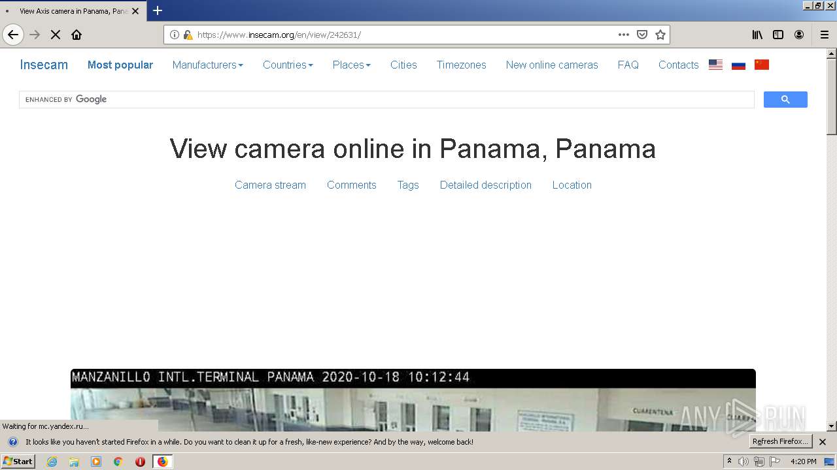Screen dimensions: 837x470
Task: Show hidden tray icons arrow
Action: (729, 461)
